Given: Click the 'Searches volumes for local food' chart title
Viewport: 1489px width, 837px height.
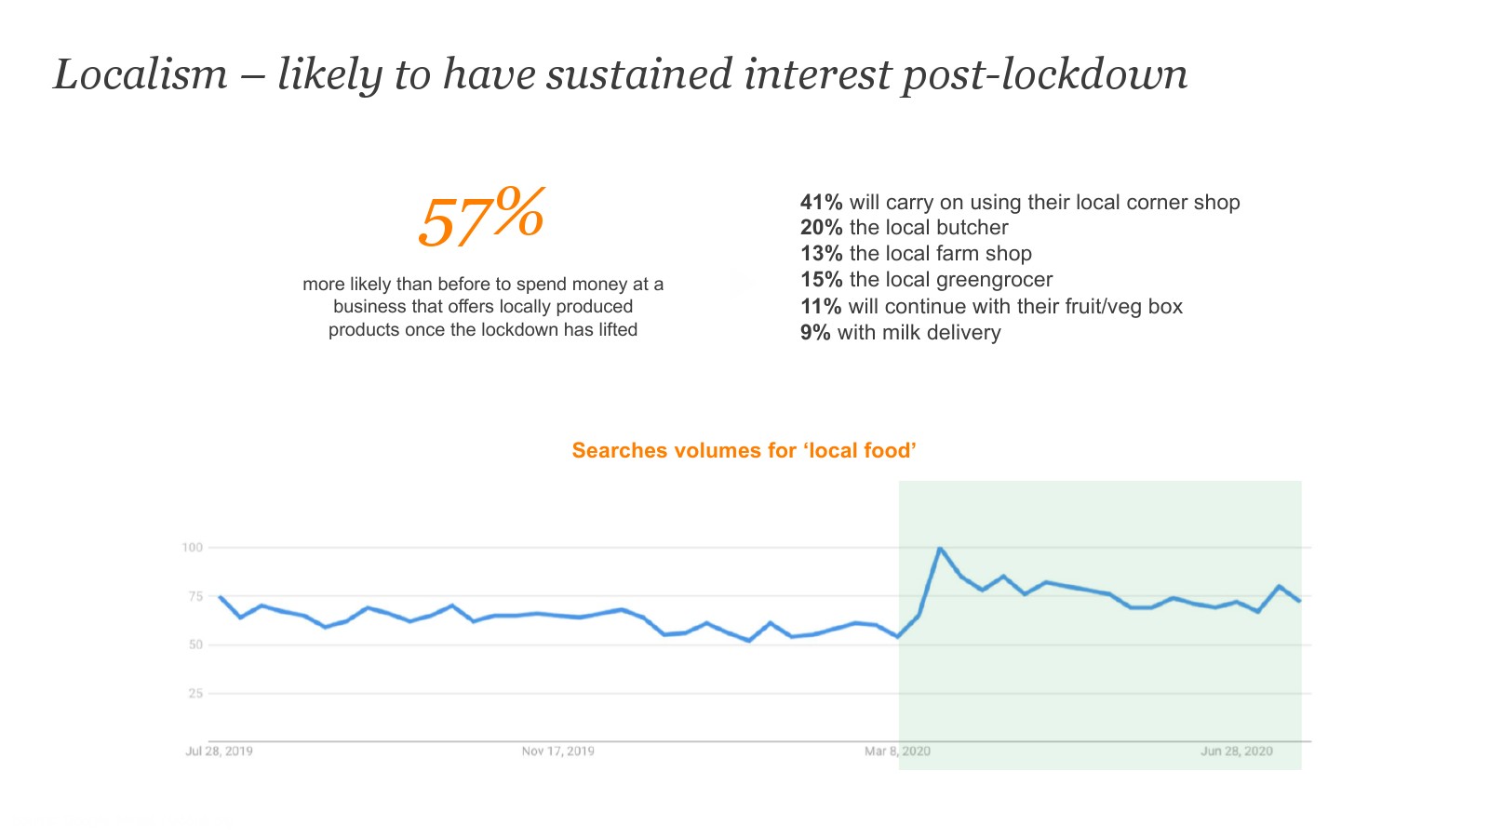Looking at the screenshot, I should tap(744, 451).
